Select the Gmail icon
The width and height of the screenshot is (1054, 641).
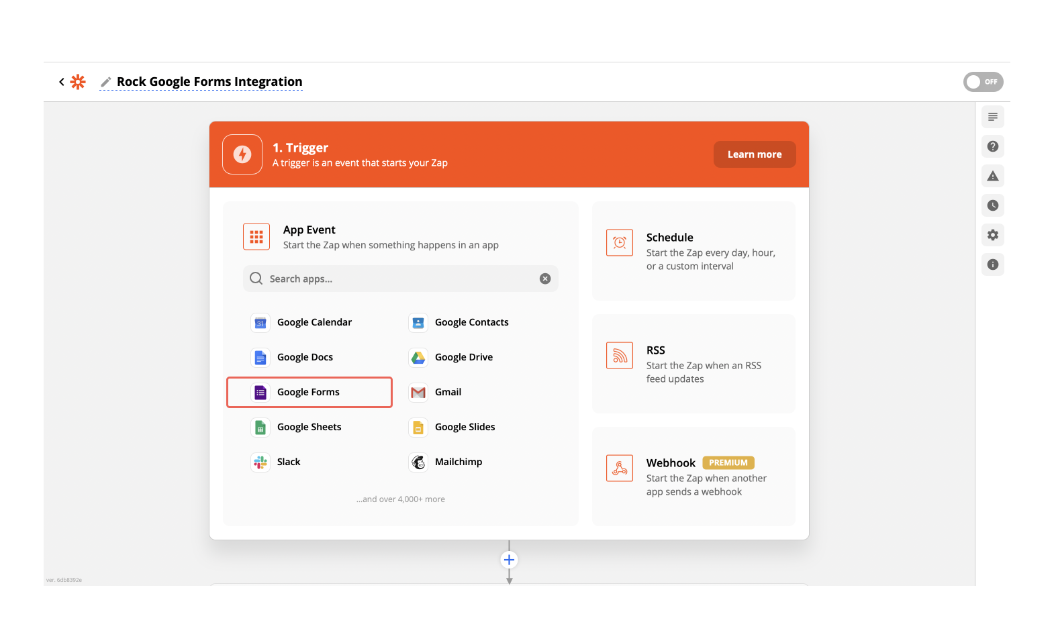click(418, 393)
